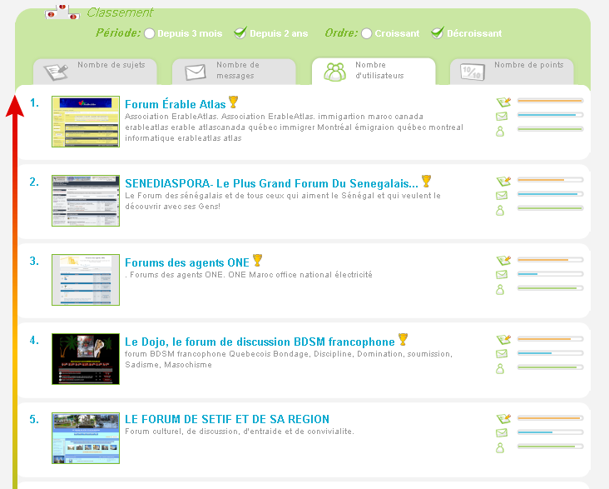Image resolution: width=609 pixels, height=489 pixels.
Task: Click the envelope icon in FORUM DE SETIF row
Action: (502, 433)
